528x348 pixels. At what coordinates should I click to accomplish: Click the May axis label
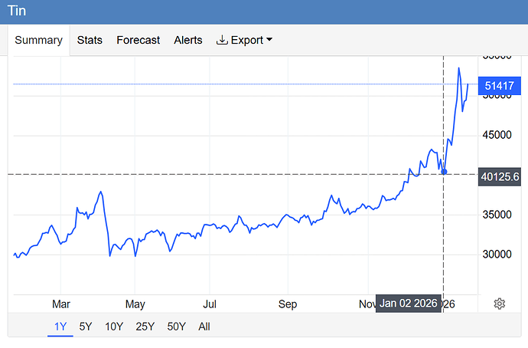pyautogui.click(x=135, y=304)
